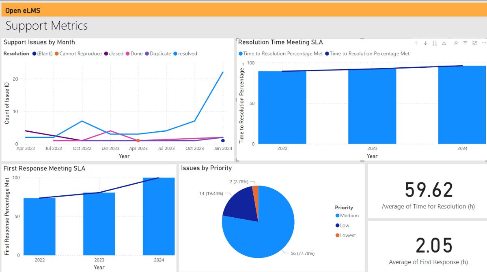Pin the Resolution Time visual
The height and width of the screenshot is (272, 487).
(456, 43)
